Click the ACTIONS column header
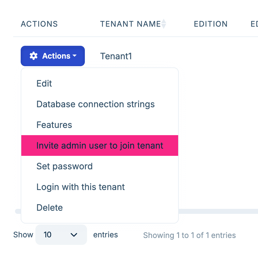The height and width of the screenshot is (259, 258). [x=39, y=24]
